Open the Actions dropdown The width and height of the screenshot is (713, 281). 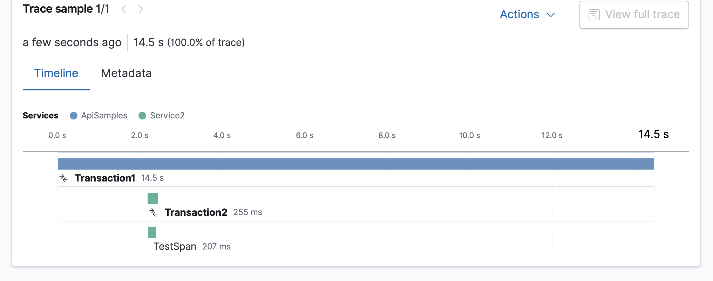point(519,14)
